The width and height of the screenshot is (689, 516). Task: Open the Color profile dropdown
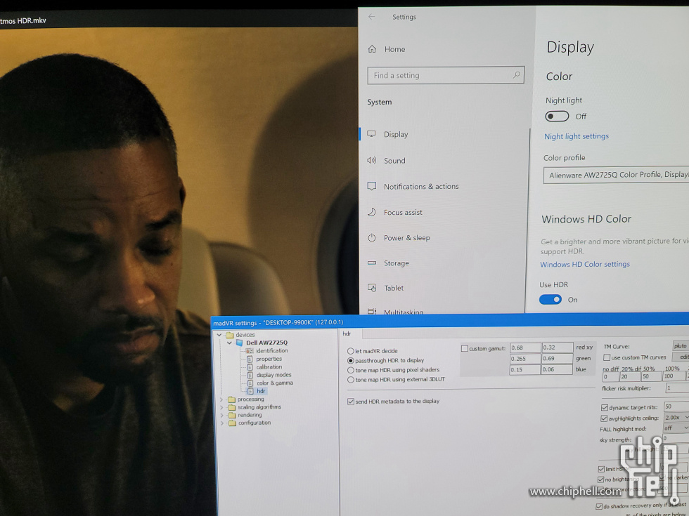click(x=616, y=175)
